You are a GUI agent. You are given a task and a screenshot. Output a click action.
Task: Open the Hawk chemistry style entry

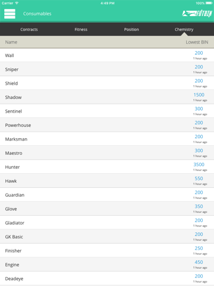(107, 181)
